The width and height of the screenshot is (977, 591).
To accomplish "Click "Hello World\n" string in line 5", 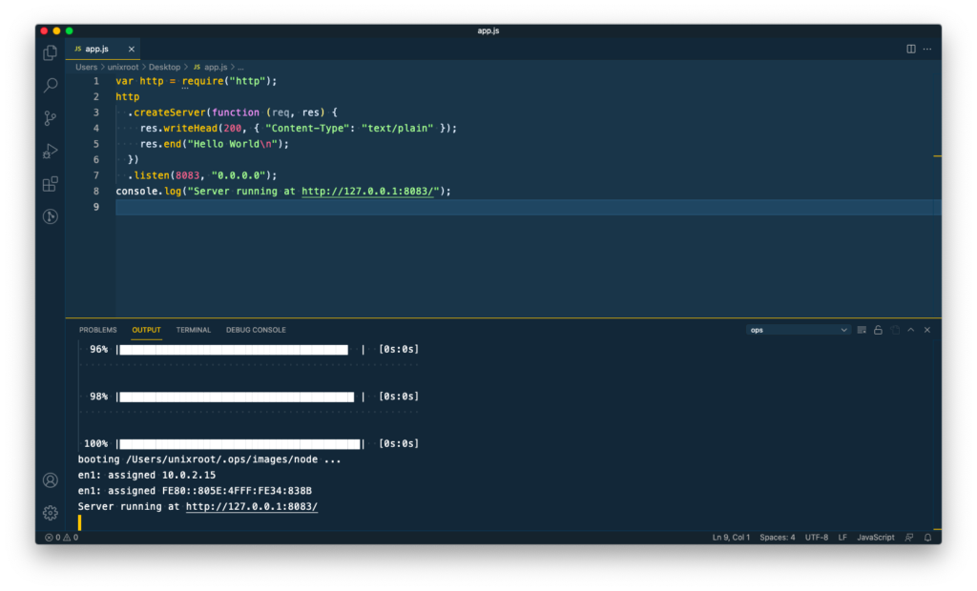I will coord(233,144).
